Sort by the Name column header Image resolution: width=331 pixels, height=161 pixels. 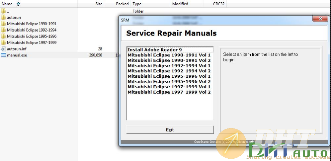click(x=39, y=4)
